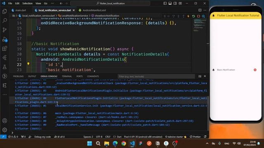
Task: Open Windows Start menu on taskbar
Action: click(x=90, y=143)
